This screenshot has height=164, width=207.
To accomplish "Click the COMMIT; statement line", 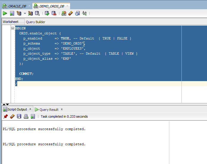I will coord(26,74).
